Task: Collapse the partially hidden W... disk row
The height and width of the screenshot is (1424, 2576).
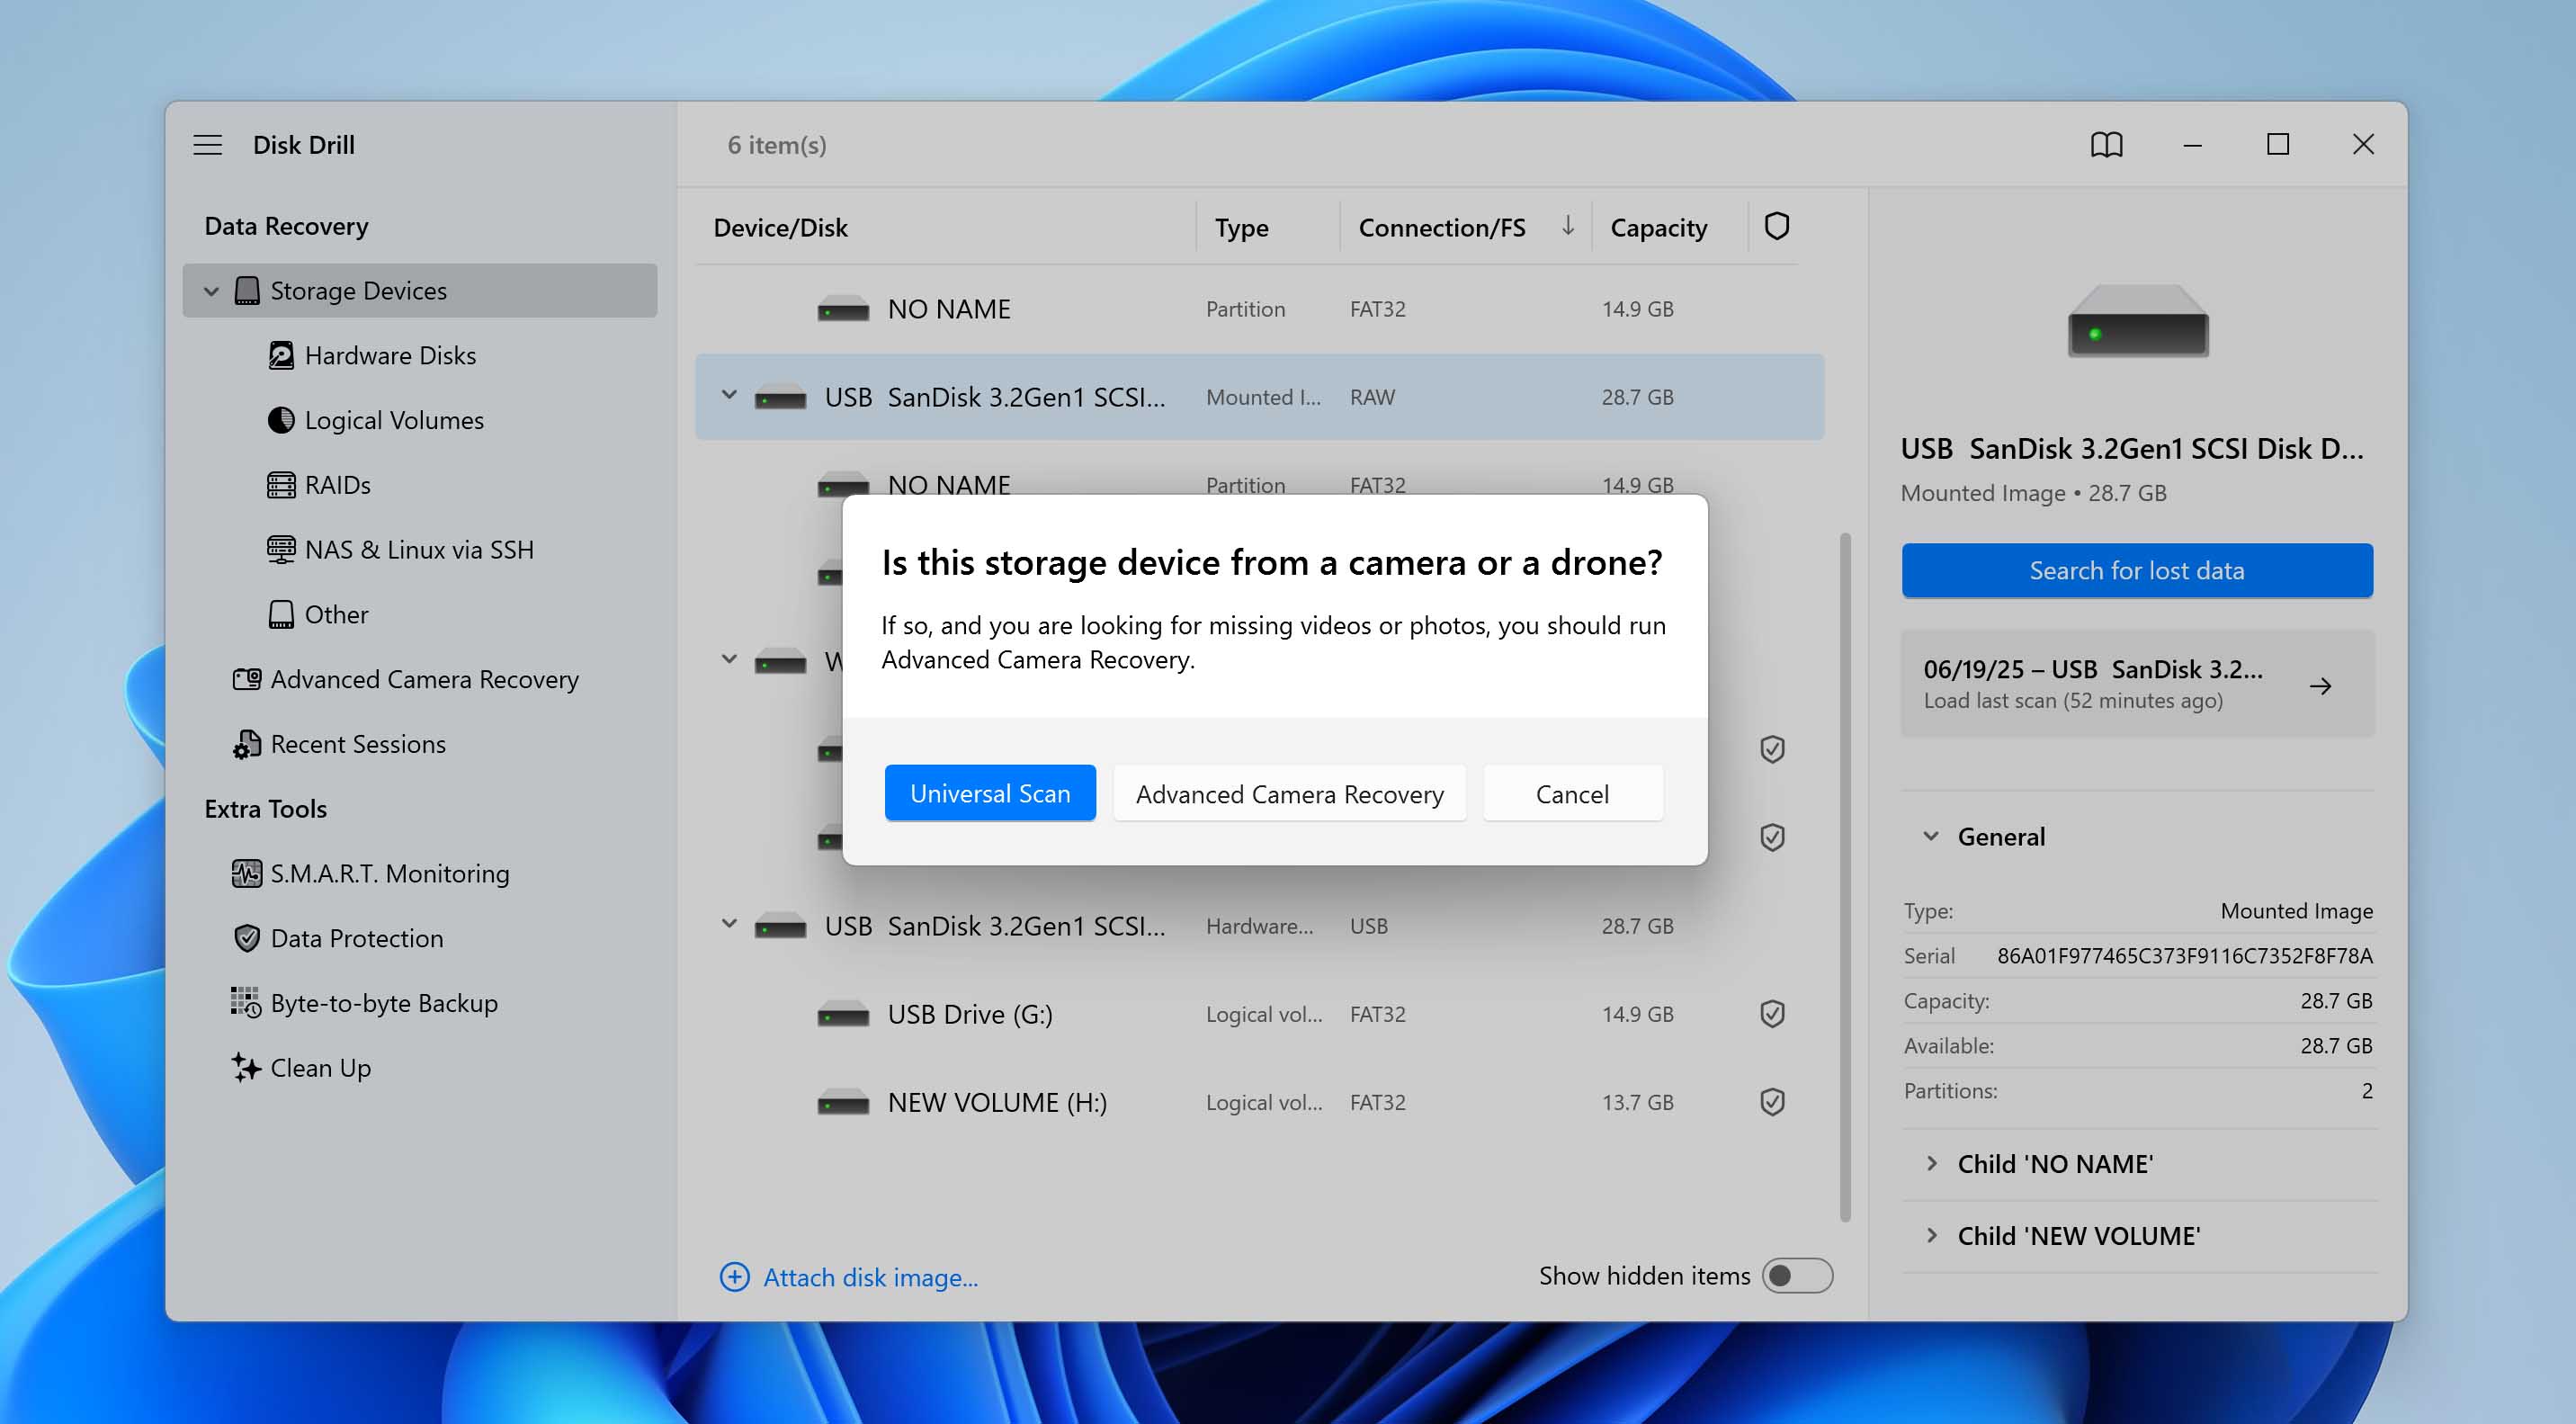Action: pyautogui.click(x=729, y=659)
